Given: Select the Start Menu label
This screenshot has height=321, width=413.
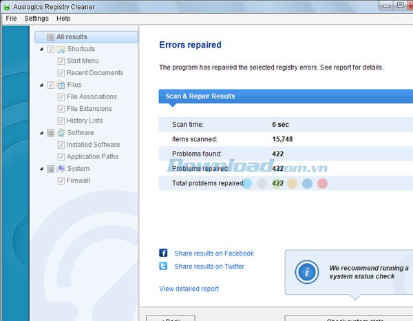Looking at the screenshot, I should 83,61.
